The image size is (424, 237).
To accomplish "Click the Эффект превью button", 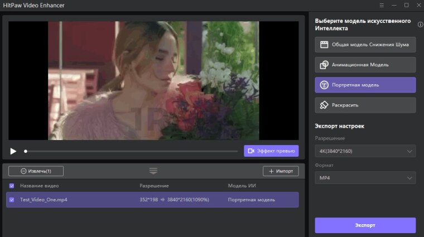I will tap(271, 151).
